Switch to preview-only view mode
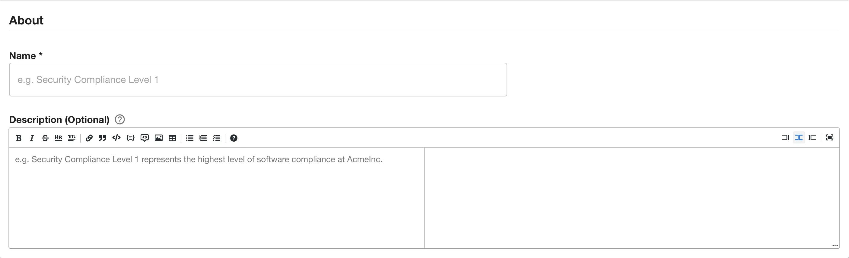Screen dimensions: 849x258 pos(812,137)
